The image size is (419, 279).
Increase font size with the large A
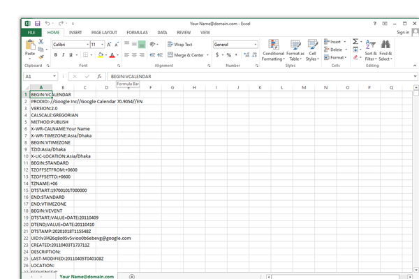point(109,45)
